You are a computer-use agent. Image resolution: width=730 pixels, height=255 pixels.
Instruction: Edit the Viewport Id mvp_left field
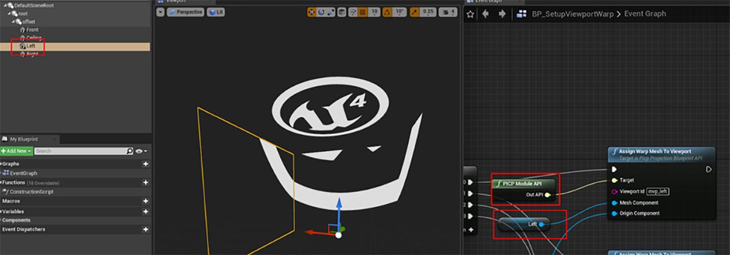658,191
